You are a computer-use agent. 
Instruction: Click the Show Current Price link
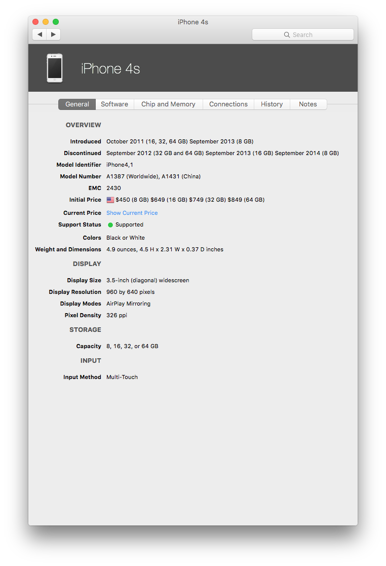132,213
